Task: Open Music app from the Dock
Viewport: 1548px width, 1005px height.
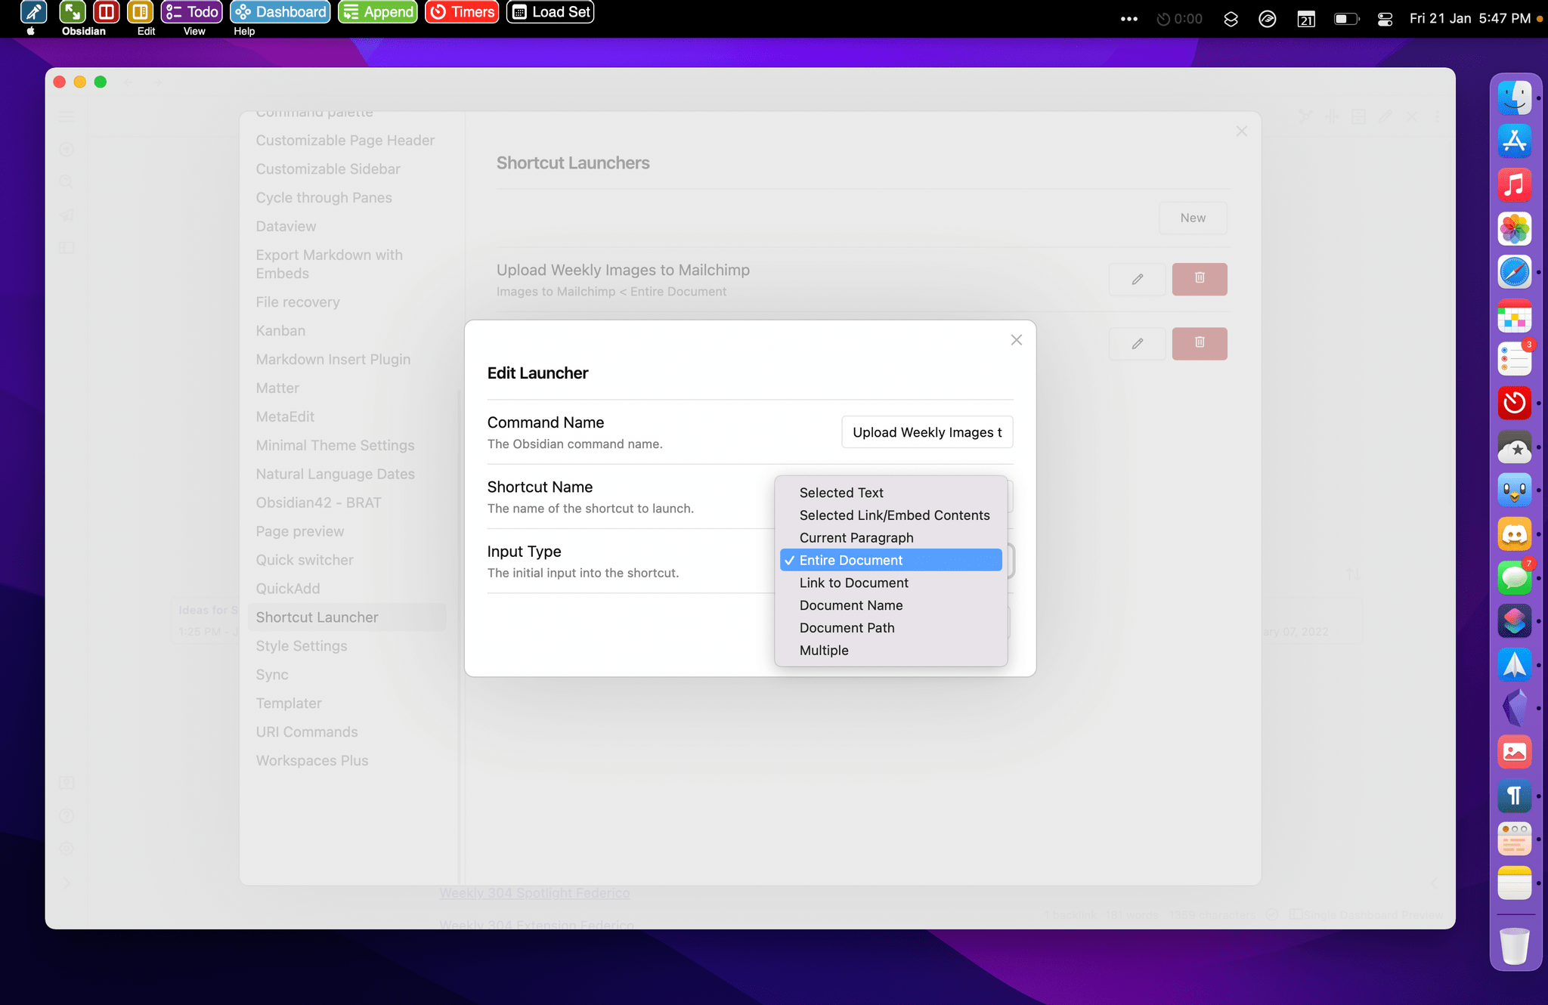Action: pyautogui.click(x=1515, y=185)
